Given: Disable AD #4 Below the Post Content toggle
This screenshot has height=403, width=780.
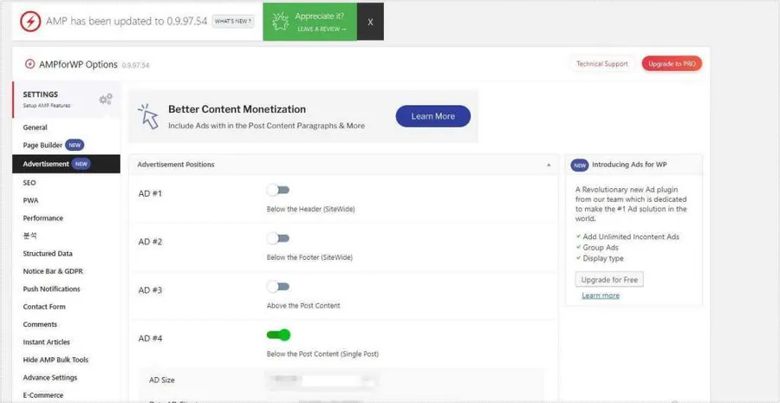Looking at the screenshot, I should 278,335.
